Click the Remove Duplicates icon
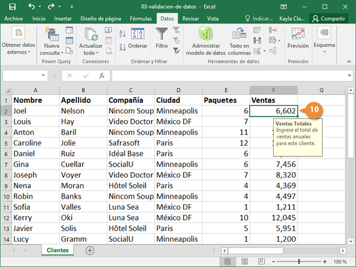This screenshot has width=356, height=267. (x=257, y=40)
